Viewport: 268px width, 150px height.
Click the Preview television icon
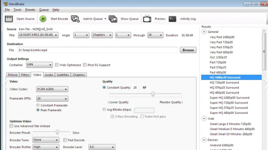pos(147,18)
